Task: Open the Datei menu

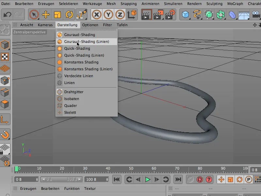Action: coord(6,4)
